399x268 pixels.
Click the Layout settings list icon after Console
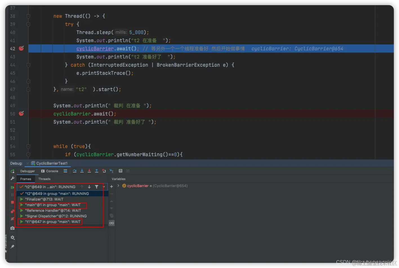tap(65, 171)
